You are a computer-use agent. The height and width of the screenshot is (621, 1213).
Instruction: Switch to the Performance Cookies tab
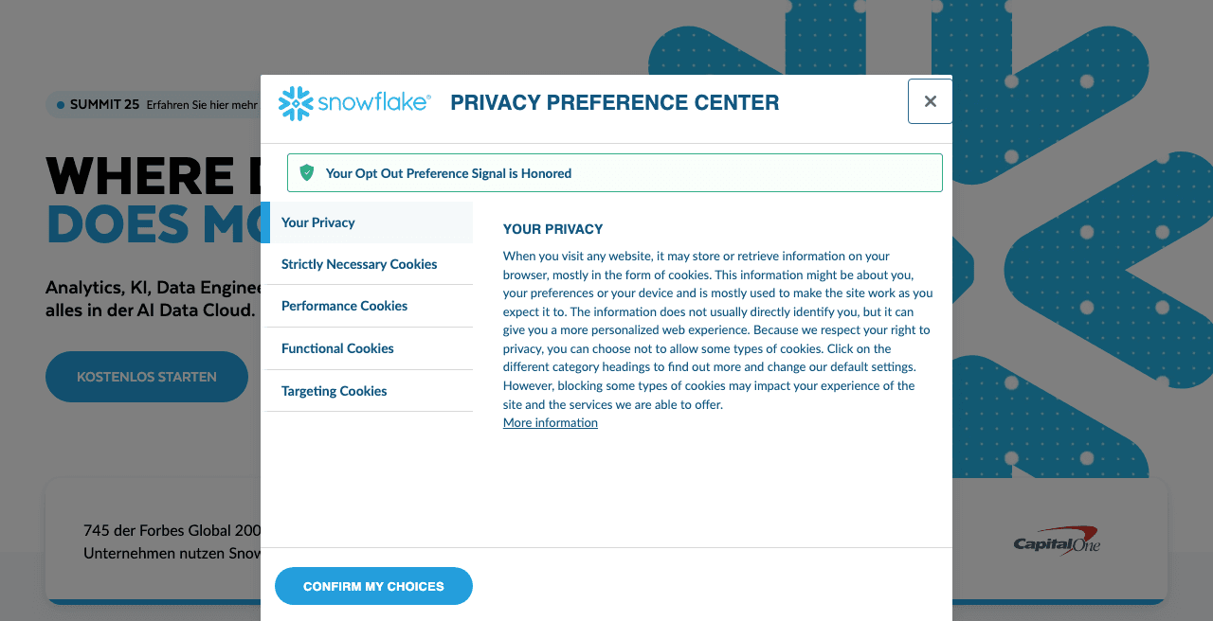(x=344, y=306)
